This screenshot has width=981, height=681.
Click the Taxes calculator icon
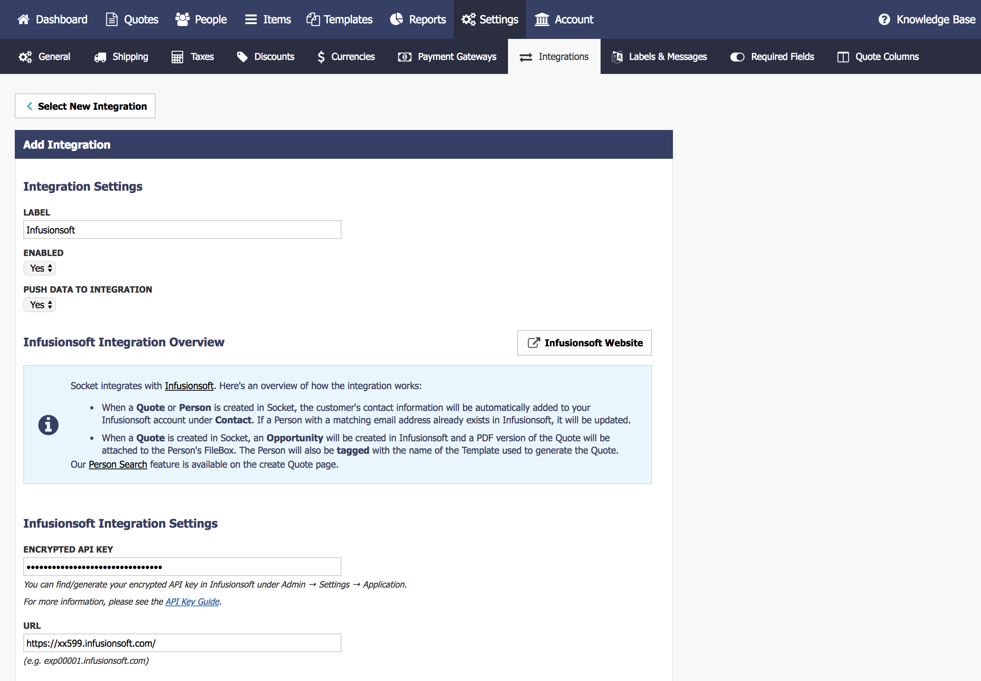click(177, 57)
